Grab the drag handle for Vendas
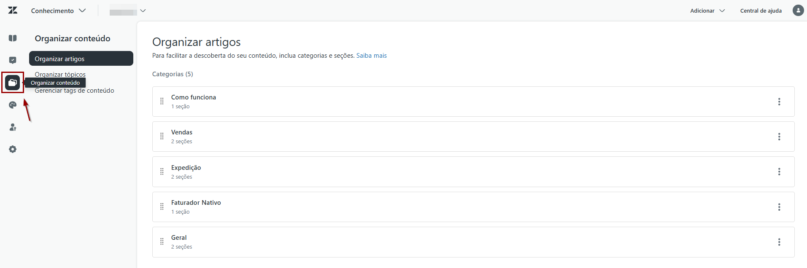This screenshot has width=807, height=268. point(162,136)
